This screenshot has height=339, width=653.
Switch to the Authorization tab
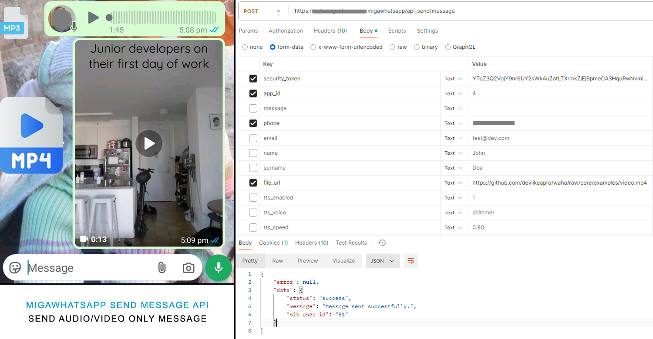coord(286,31)
